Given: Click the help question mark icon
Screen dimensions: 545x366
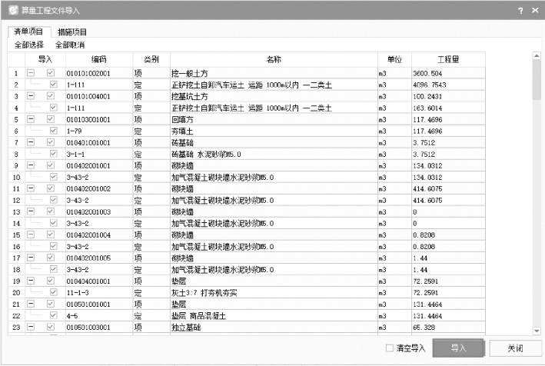Looking at the screenshot, I should (520, 11).
